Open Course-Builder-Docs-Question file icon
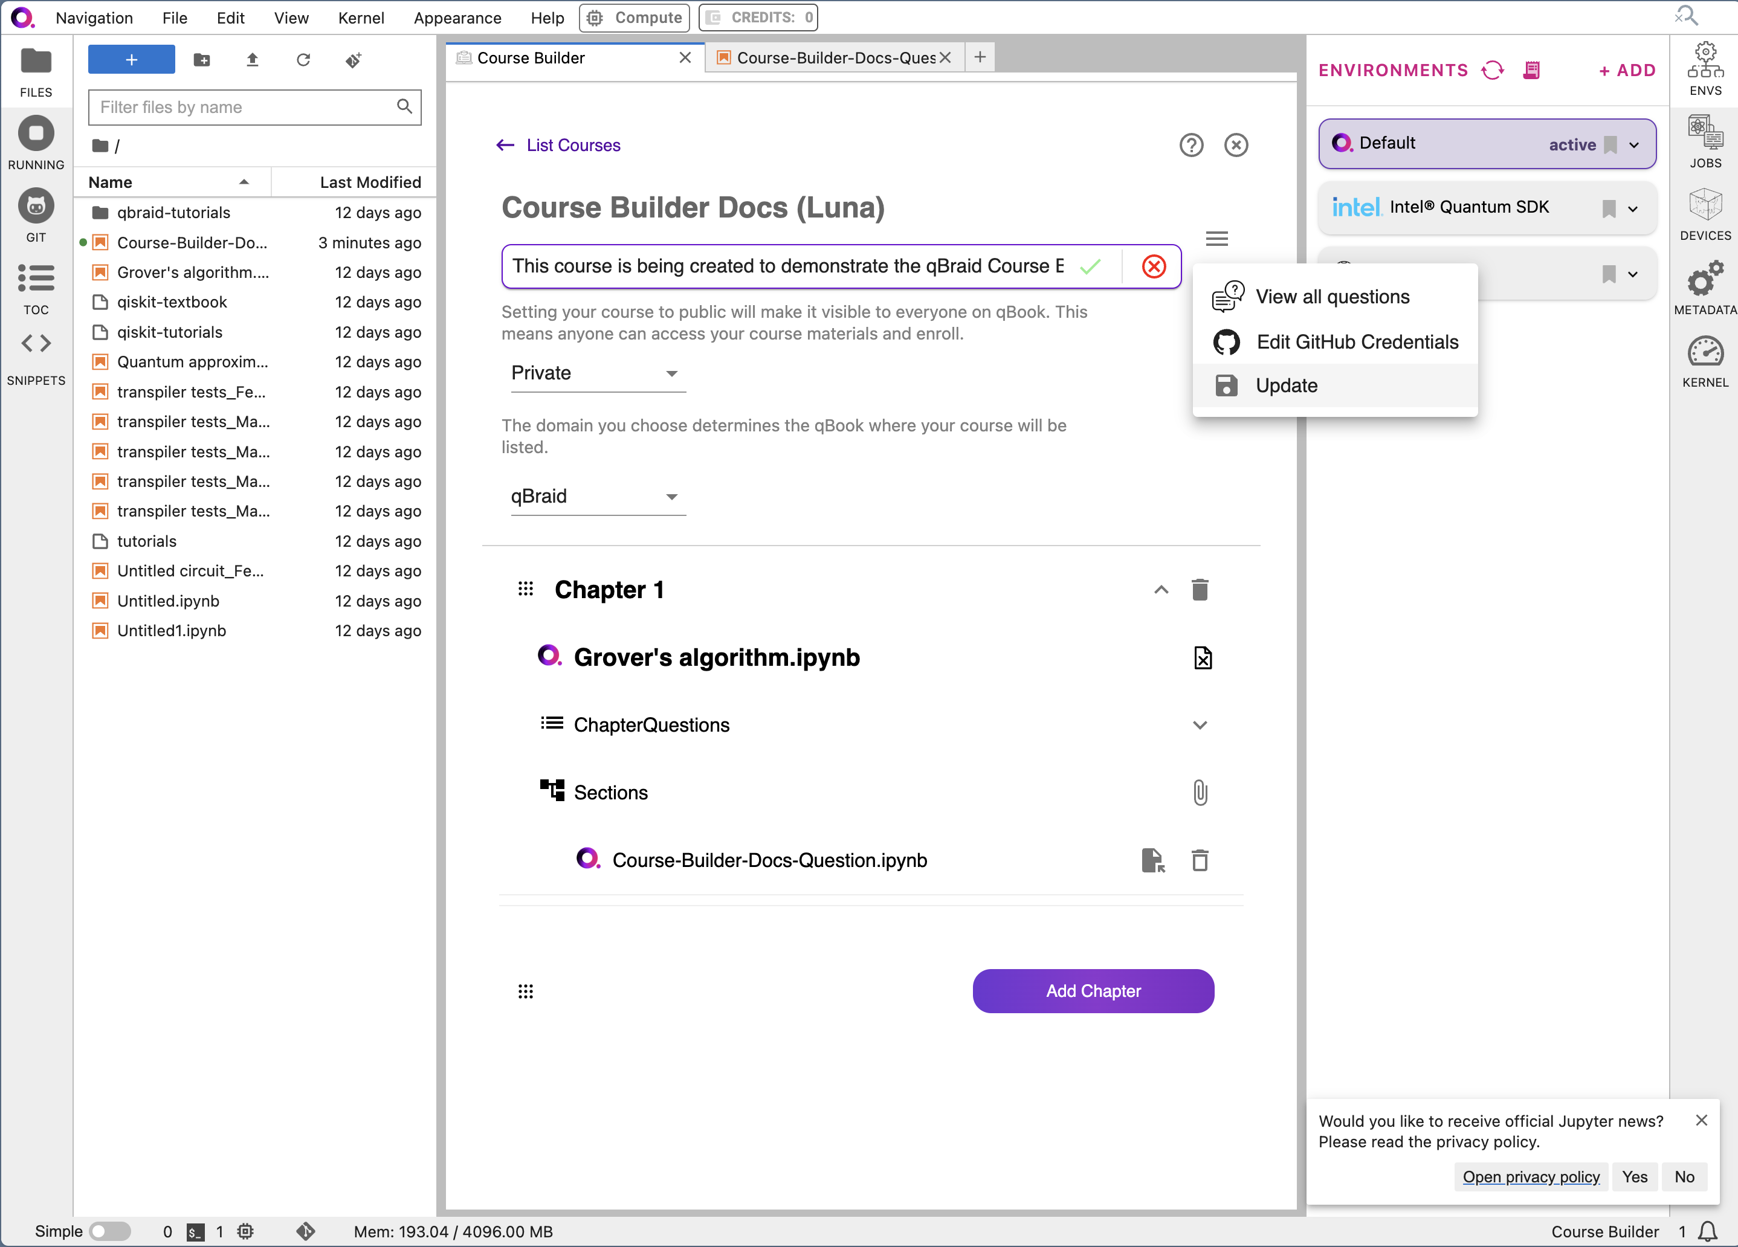Screen dimensions: 1738x1247 click(1153, 860)
